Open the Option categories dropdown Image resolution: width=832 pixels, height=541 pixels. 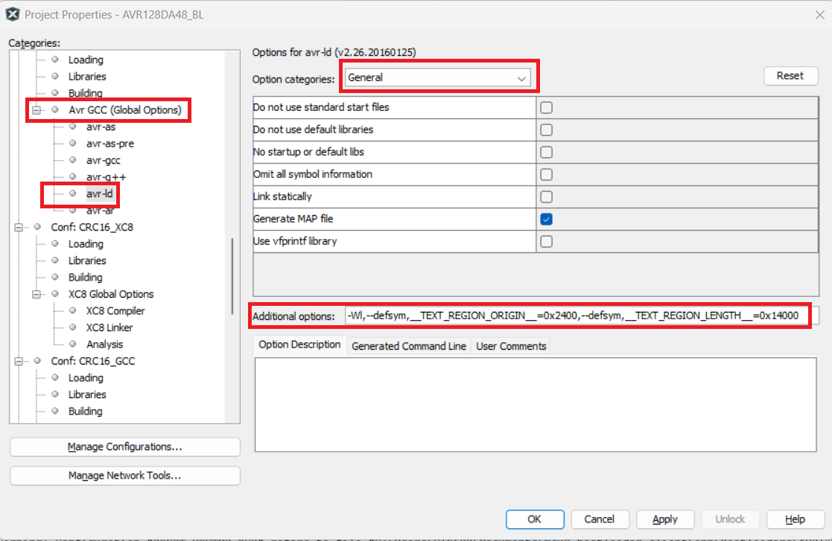[x=437, y=77]
